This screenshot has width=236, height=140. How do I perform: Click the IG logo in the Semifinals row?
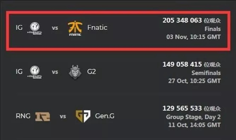click(35, 72)
